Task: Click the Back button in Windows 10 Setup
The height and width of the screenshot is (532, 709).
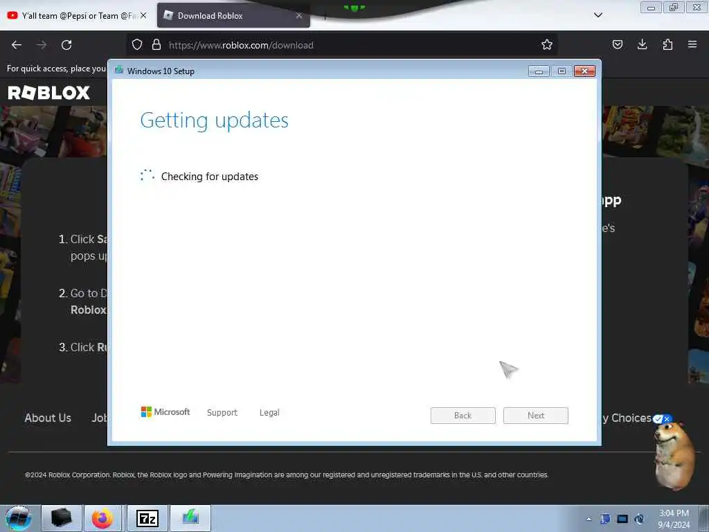Action: click(x=463, y=416)
